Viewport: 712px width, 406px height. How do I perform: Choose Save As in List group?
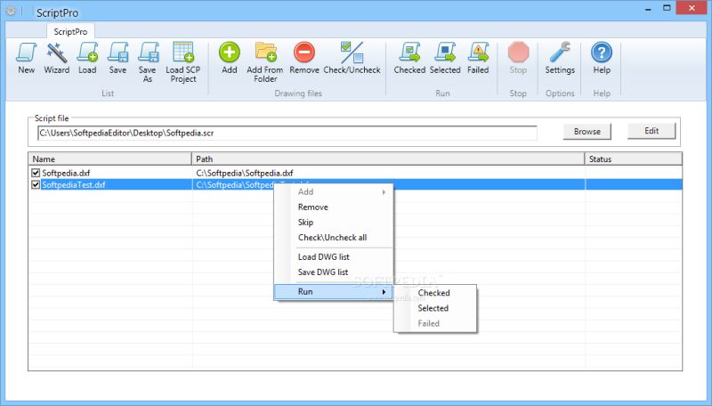click(148, 62)
